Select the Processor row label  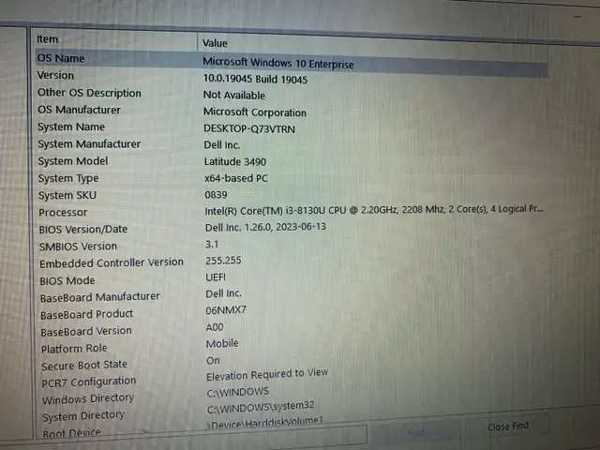[63, 213]
